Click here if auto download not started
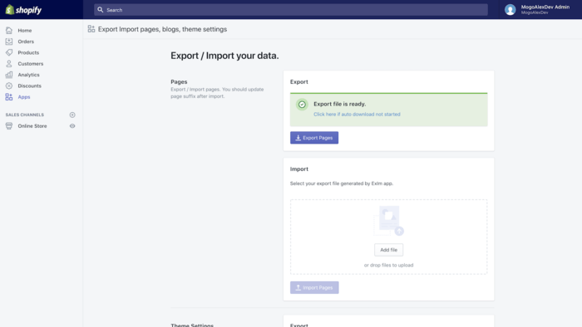The height and width of the screenshot is (327, 582). 357,115
